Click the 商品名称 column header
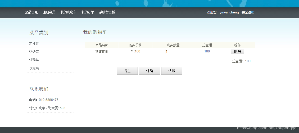 pos(102,45)
